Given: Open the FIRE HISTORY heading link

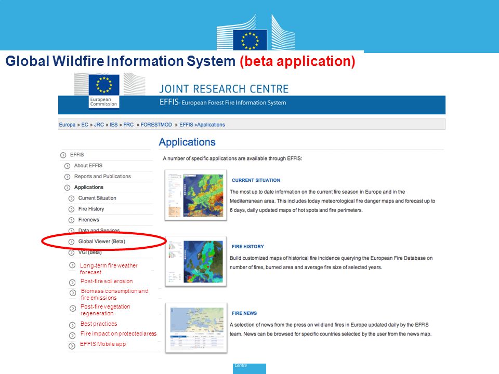Looking at the screenshot, I should 248,246.
